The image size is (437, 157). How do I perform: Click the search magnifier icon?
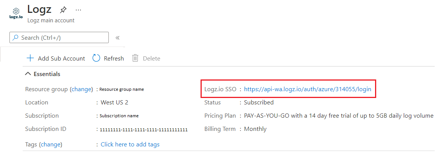coord(16,37)
